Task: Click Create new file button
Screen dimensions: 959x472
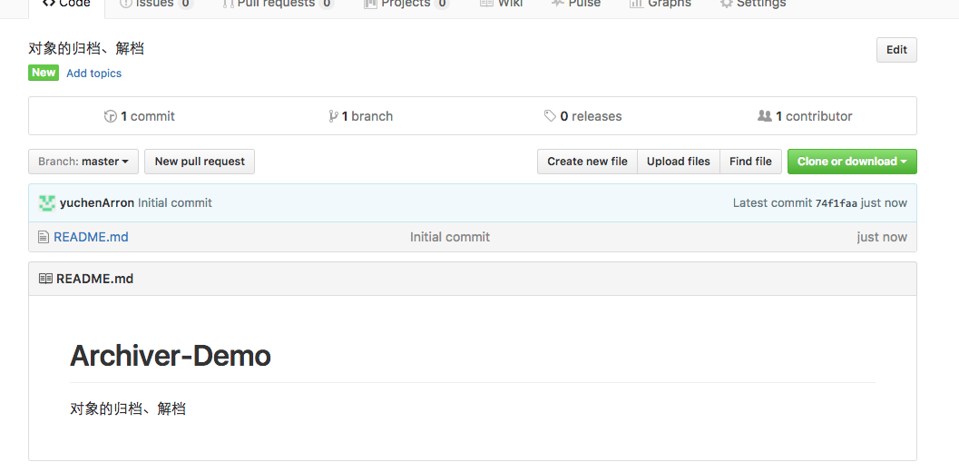Action: click(x=587, y=162)
